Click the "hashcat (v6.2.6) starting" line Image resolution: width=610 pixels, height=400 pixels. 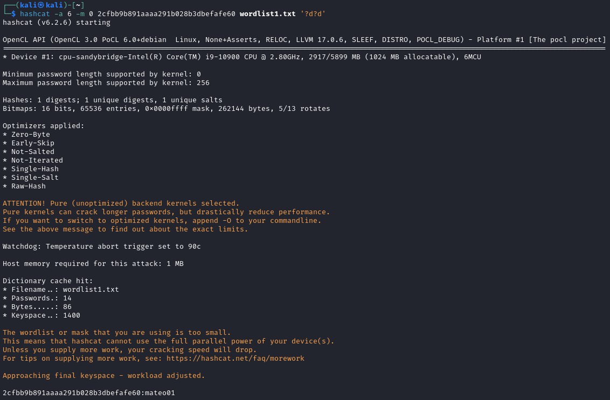coord(57,23)
